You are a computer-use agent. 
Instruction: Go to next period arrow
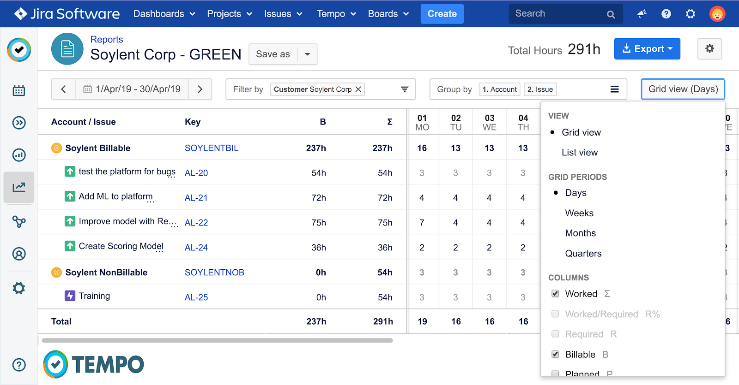click(200, 89)
